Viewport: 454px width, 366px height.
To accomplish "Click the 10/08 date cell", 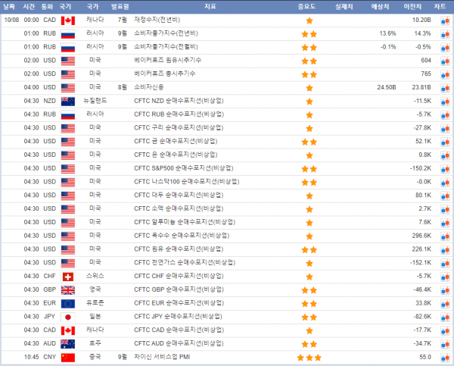I will 10,20.
